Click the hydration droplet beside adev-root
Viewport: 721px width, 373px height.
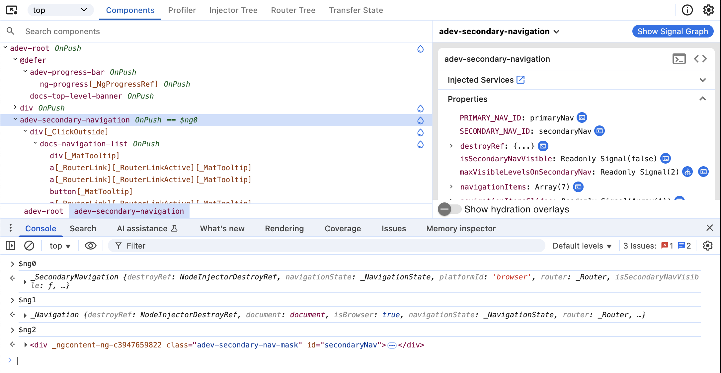pos(420,49)
